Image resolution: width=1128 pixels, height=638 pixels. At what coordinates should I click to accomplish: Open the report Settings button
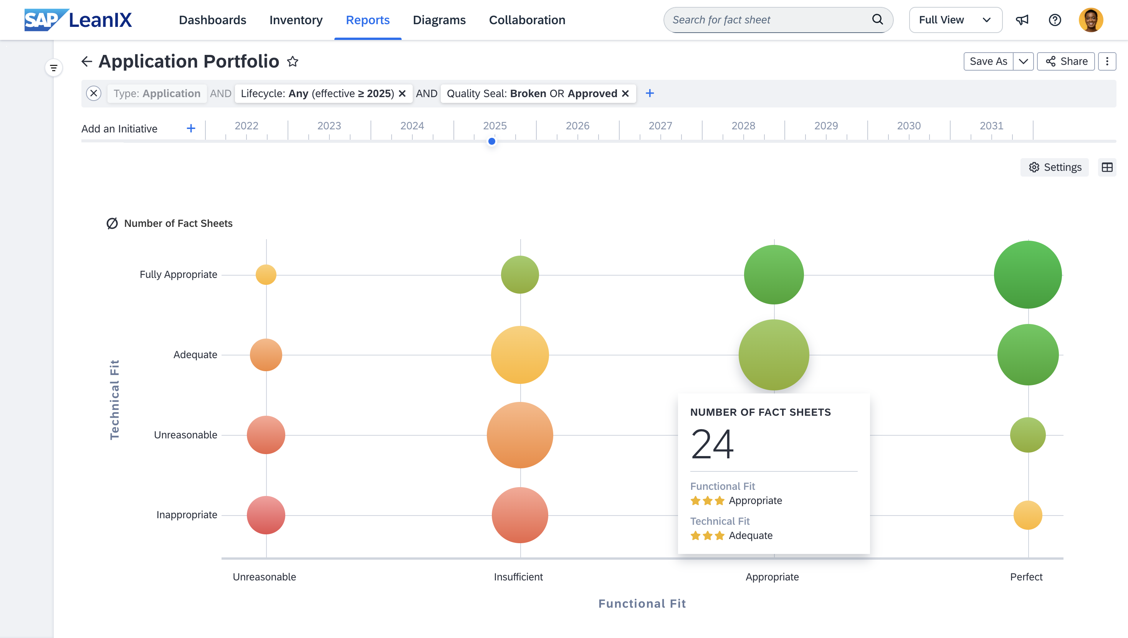click(x=1055, y=167)
